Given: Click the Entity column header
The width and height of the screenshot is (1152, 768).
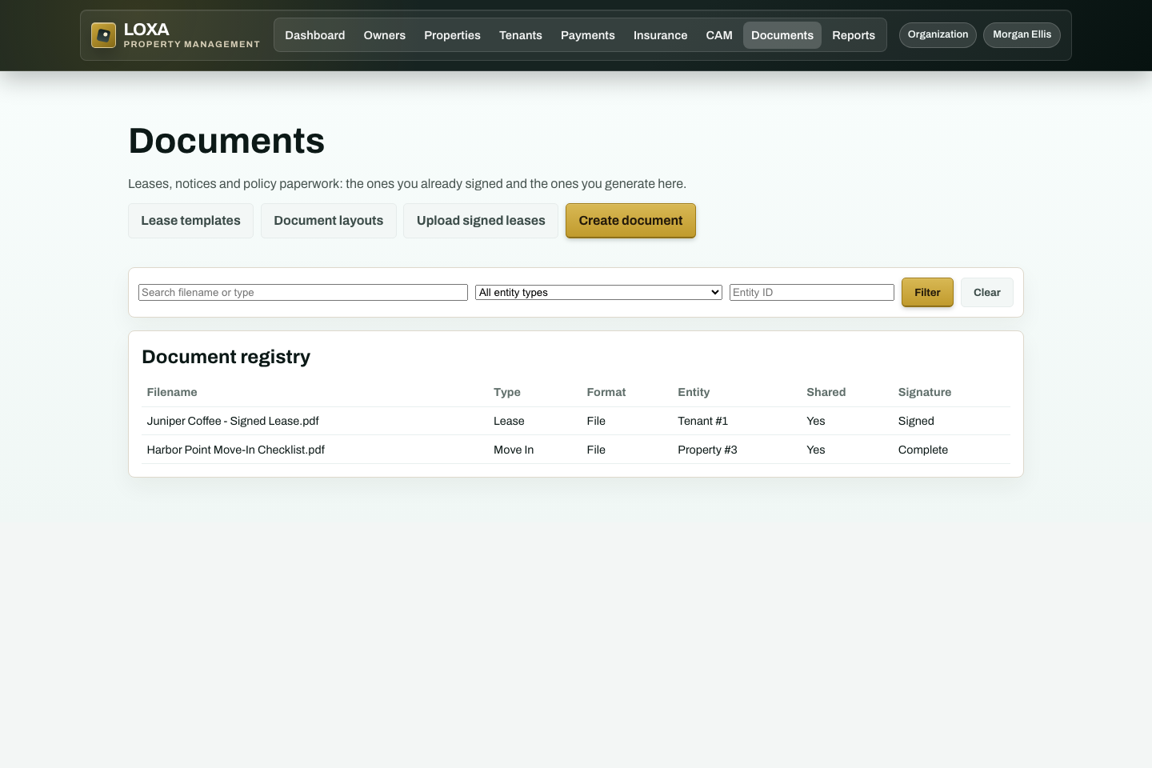Looking at the screenshot, I should [x=694, y=392].
